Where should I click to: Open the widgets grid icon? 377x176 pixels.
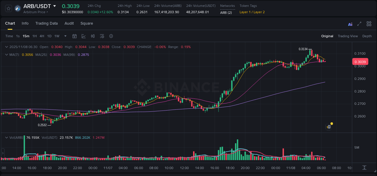tap(369, 23)
